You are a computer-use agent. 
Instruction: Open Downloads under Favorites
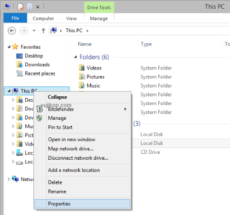[37, 65]
